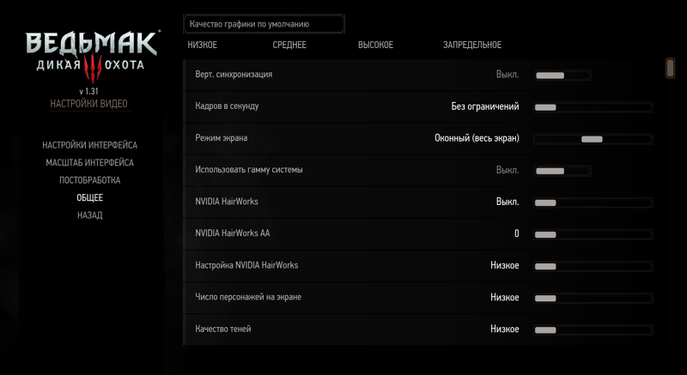Select the Кадров в секунду row label

[227, 106]
